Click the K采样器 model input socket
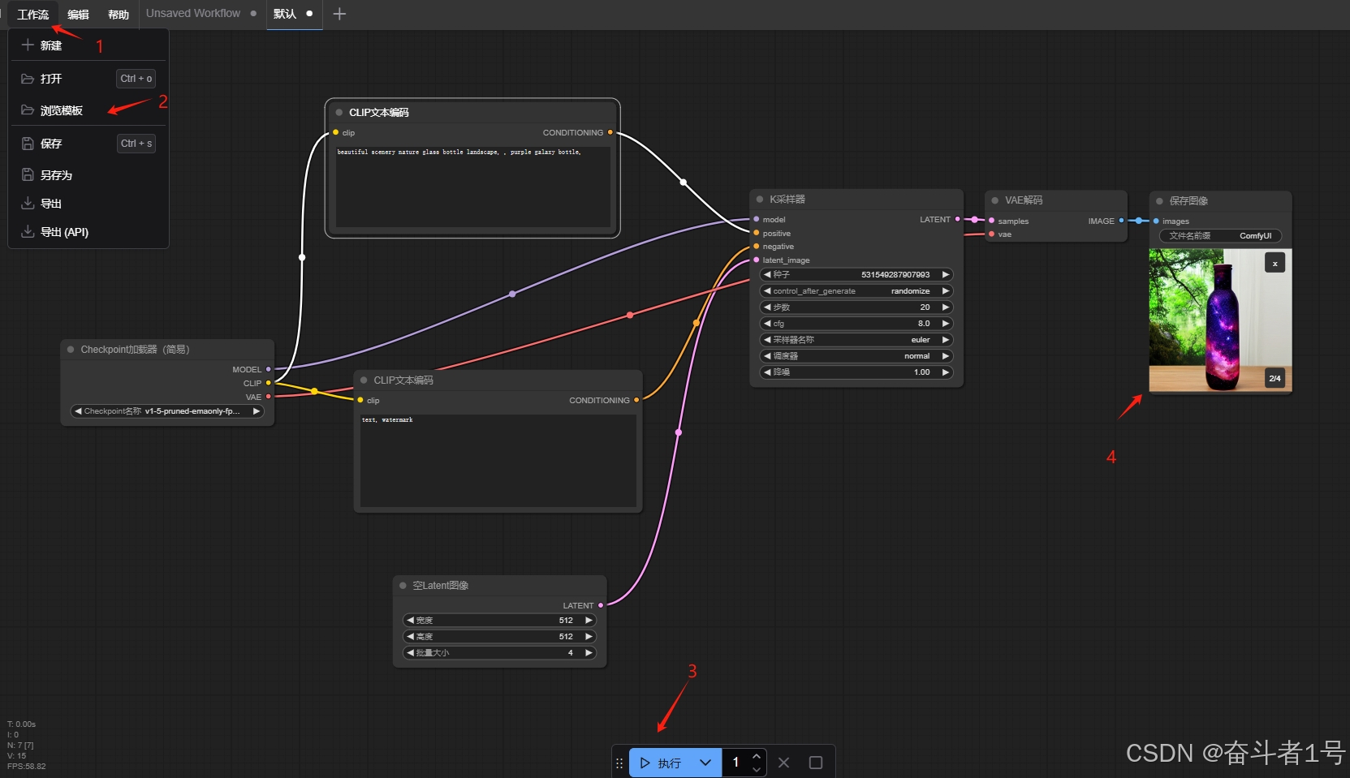 click(x=757, y=219)
